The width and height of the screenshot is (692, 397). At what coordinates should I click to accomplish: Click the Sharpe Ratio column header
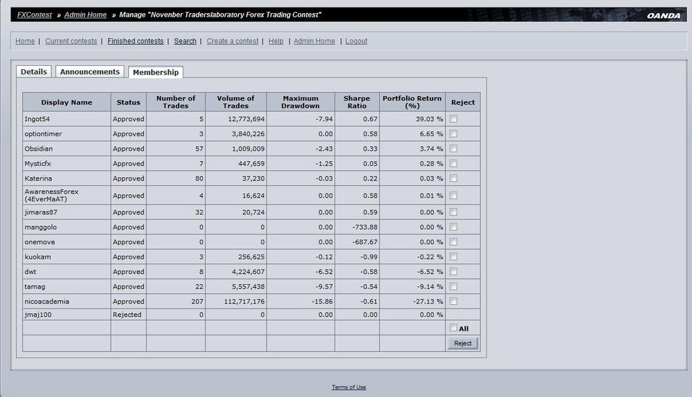[x=356, y=102]
